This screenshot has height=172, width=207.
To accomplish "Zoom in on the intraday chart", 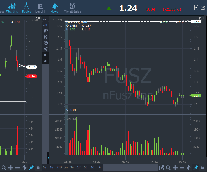I will [x=175, y=168].
